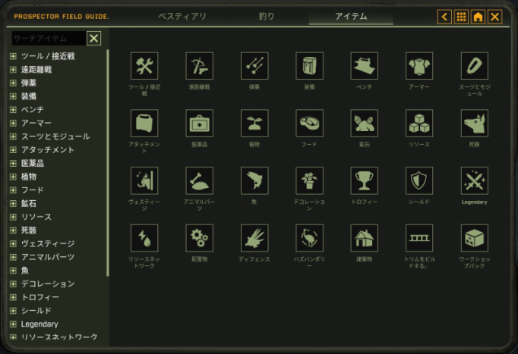Open the 装備 backpack category icon
Viewport: 518px width, 354px height.
310,66
